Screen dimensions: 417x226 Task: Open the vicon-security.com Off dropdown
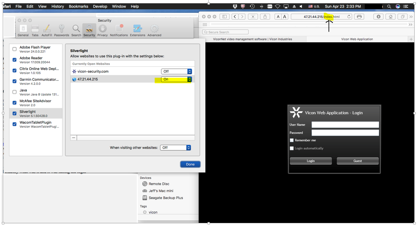click(176, 72)
